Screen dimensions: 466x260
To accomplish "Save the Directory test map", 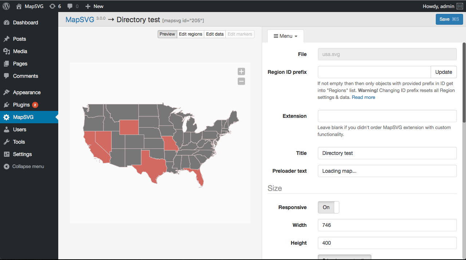I will (x=449, y=19).
